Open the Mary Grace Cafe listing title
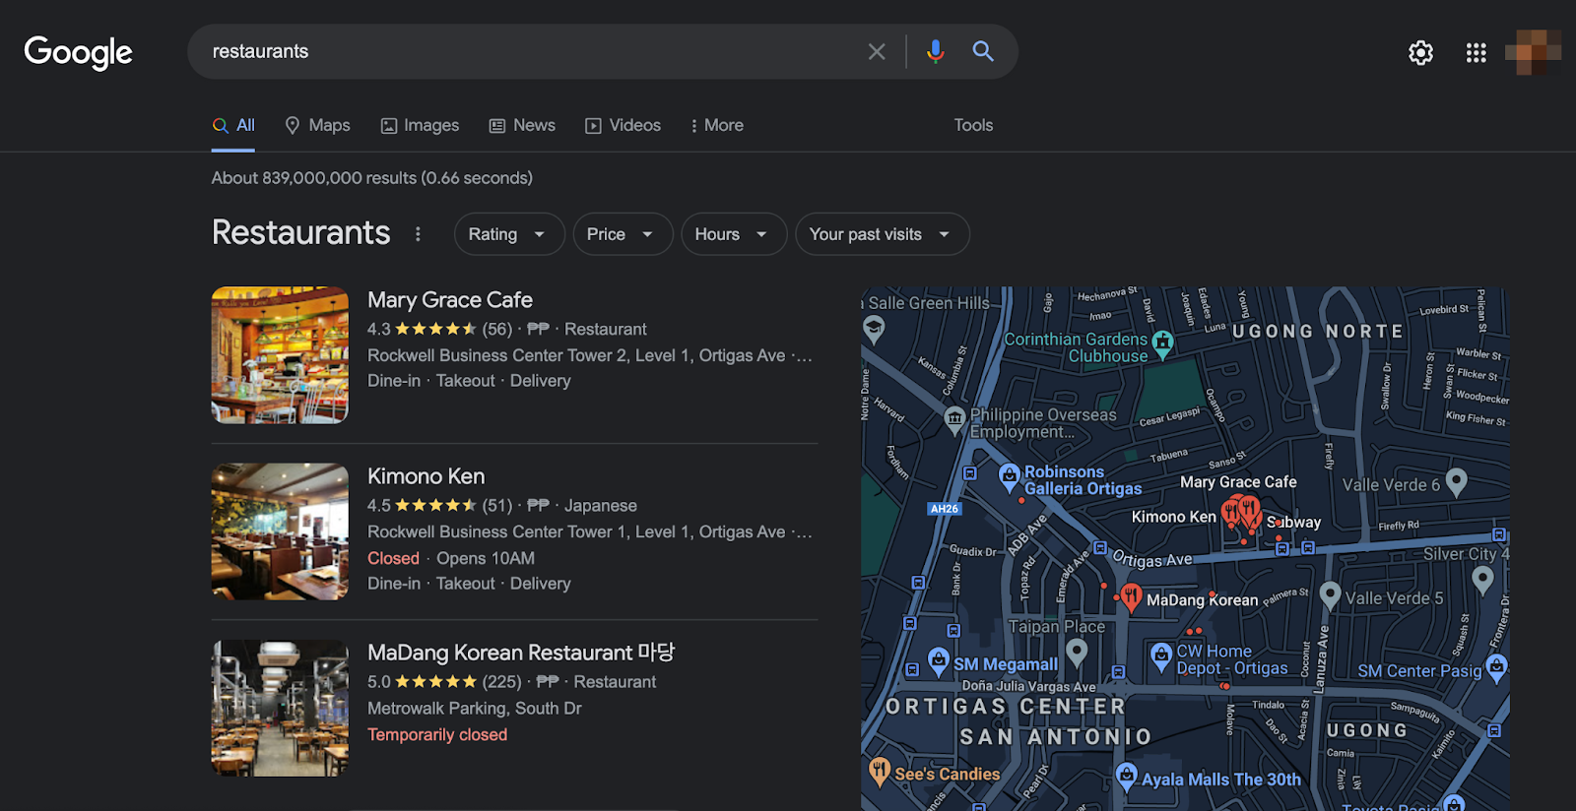Screen dimensions: 1576x811 pyautogui.click(x=450, y=300)
